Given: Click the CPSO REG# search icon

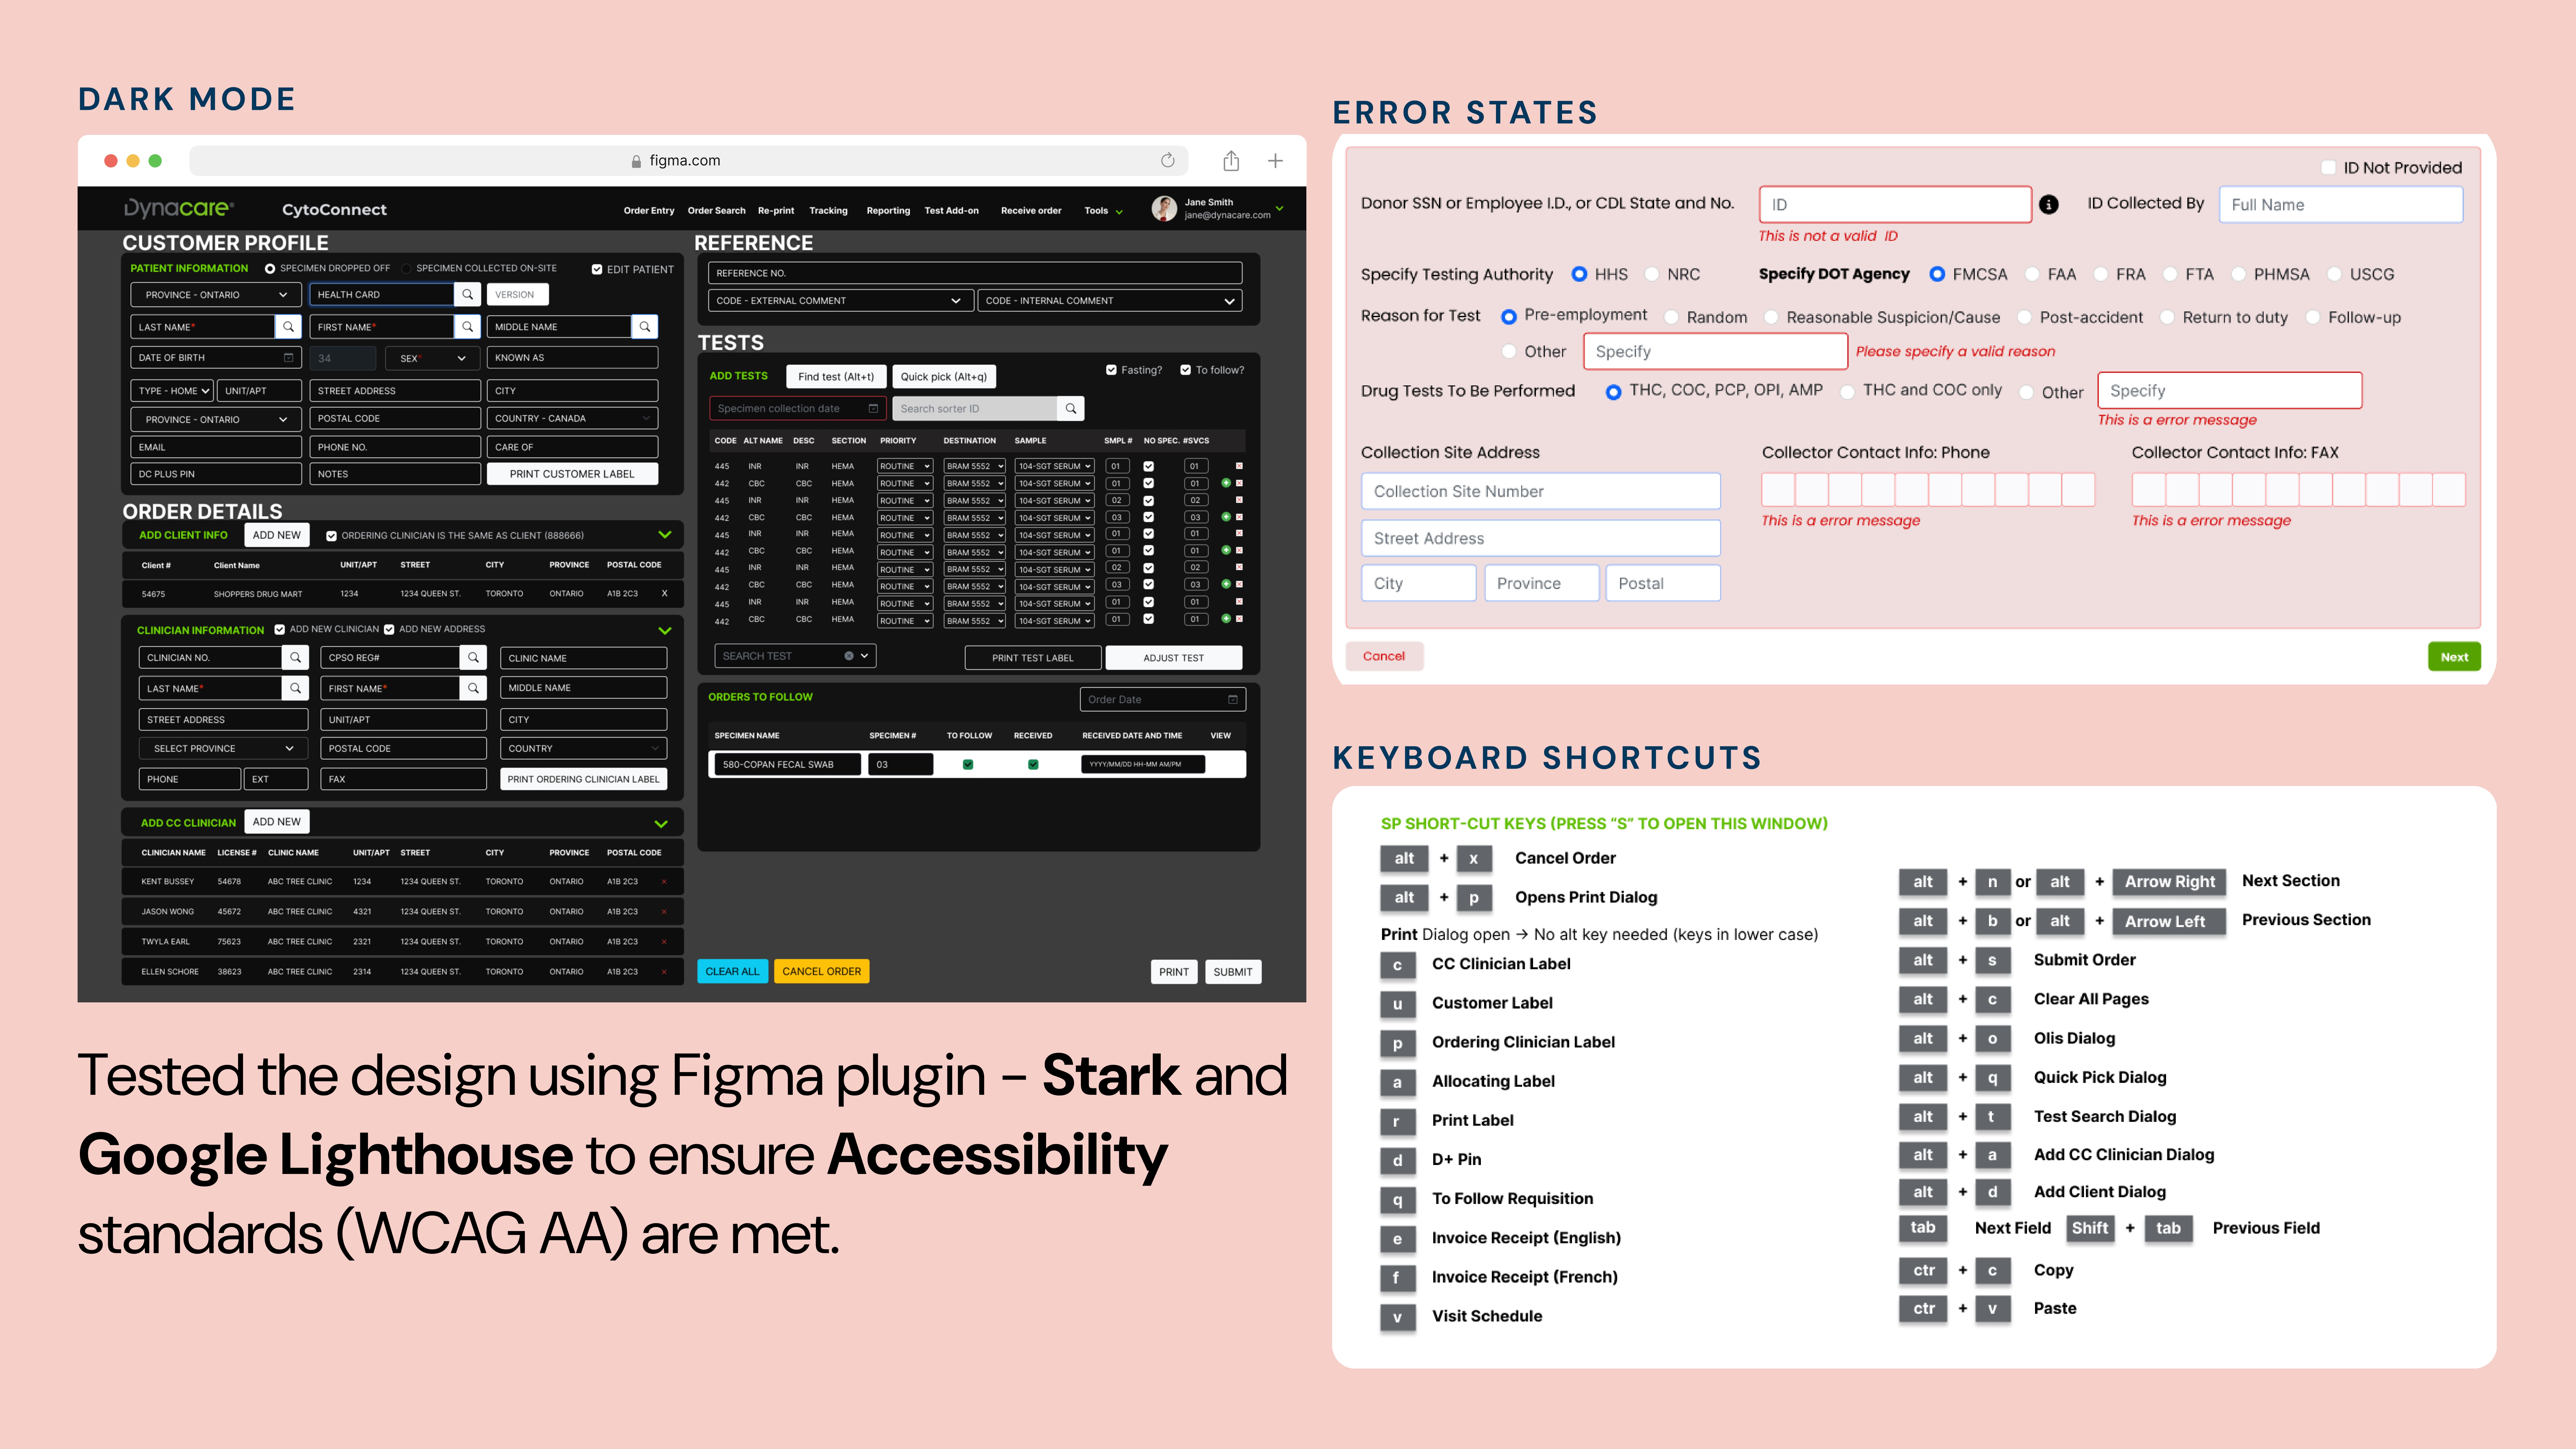Looking at the screenshot, I should [473, 657].
